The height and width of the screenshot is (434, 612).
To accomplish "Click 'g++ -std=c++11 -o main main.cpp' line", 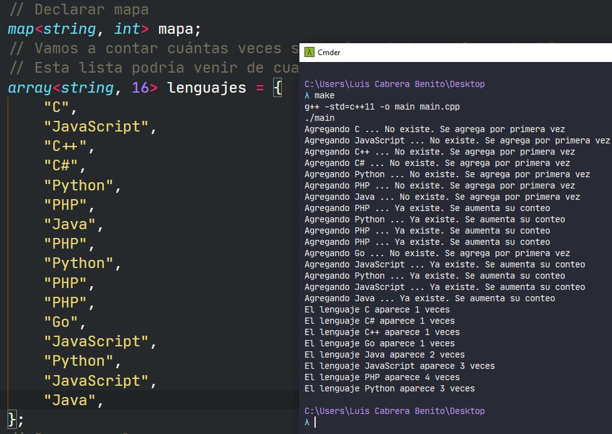I will coord(382,106).
